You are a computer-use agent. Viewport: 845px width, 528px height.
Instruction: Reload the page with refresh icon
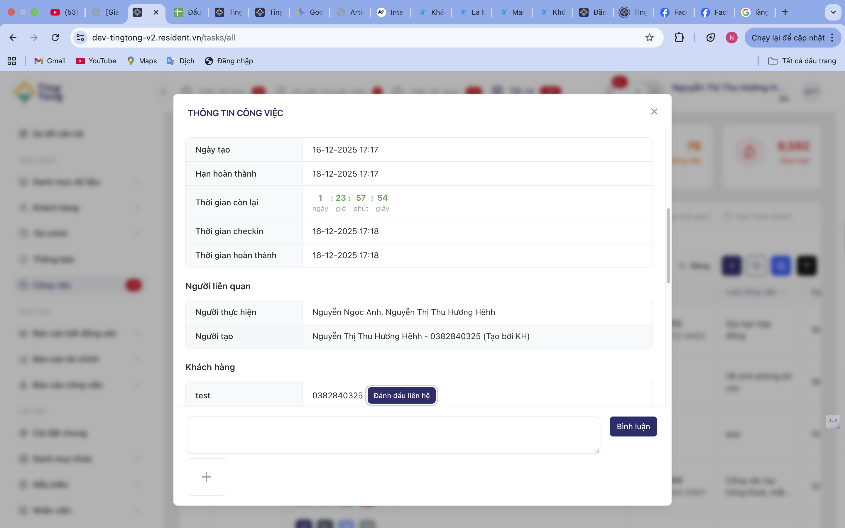coord(55,38)
